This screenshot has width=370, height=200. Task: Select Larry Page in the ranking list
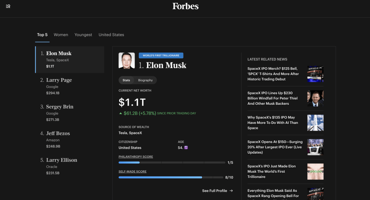pos(70,86)
